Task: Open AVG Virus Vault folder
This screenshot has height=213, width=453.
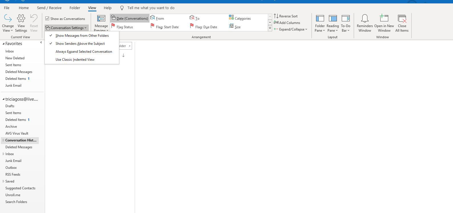Action: click(x=17, y=133)
